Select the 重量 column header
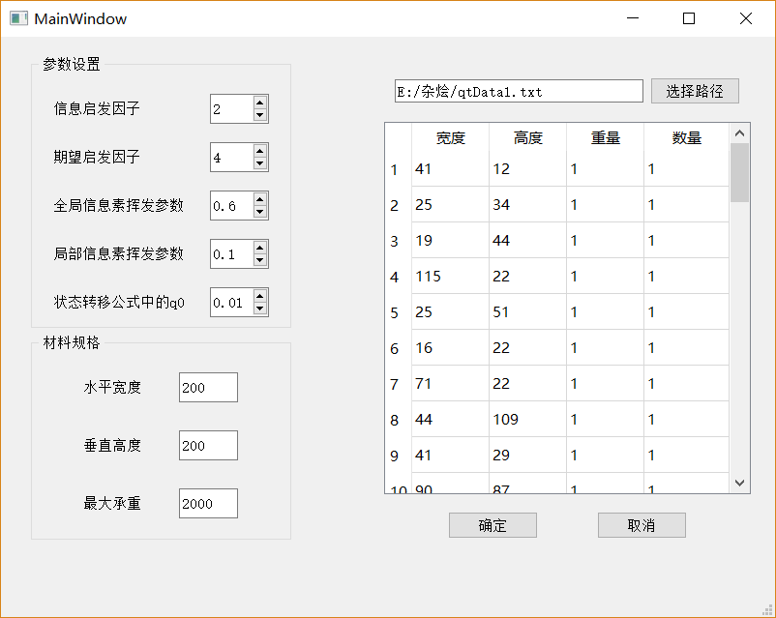The height and width of the screenshot is (618, 776). [606, 137]
